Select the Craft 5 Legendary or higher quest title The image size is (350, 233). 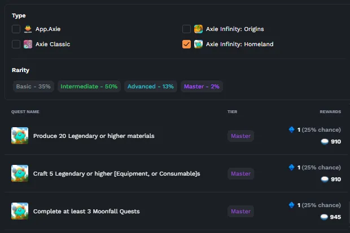coord(117,173)
